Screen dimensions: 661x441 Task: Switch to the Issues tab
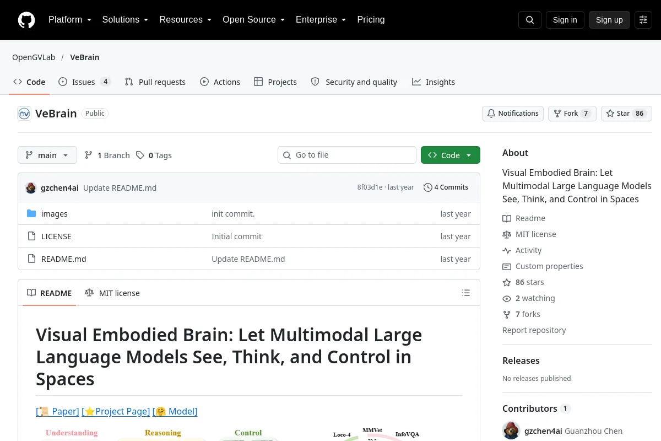click(x=84, y=82)
